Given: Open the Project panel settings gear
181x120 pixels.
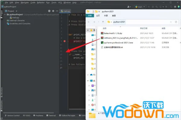Looking at the screenshot, I should pos(53,11).
